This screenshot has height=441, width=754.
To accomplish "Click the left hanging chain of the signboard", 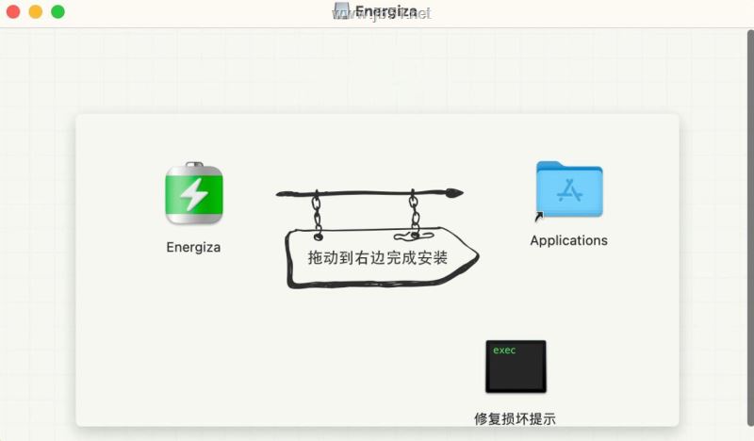I will [x=317, y=215].
